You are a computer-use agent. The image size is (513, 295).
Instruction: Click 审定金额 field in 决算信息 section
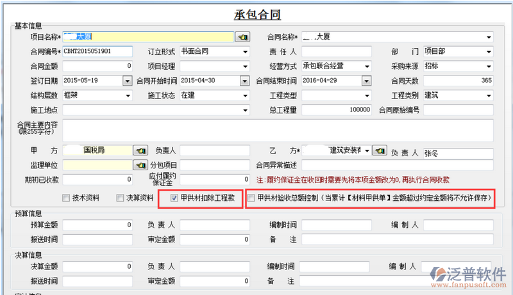point(215,281)
